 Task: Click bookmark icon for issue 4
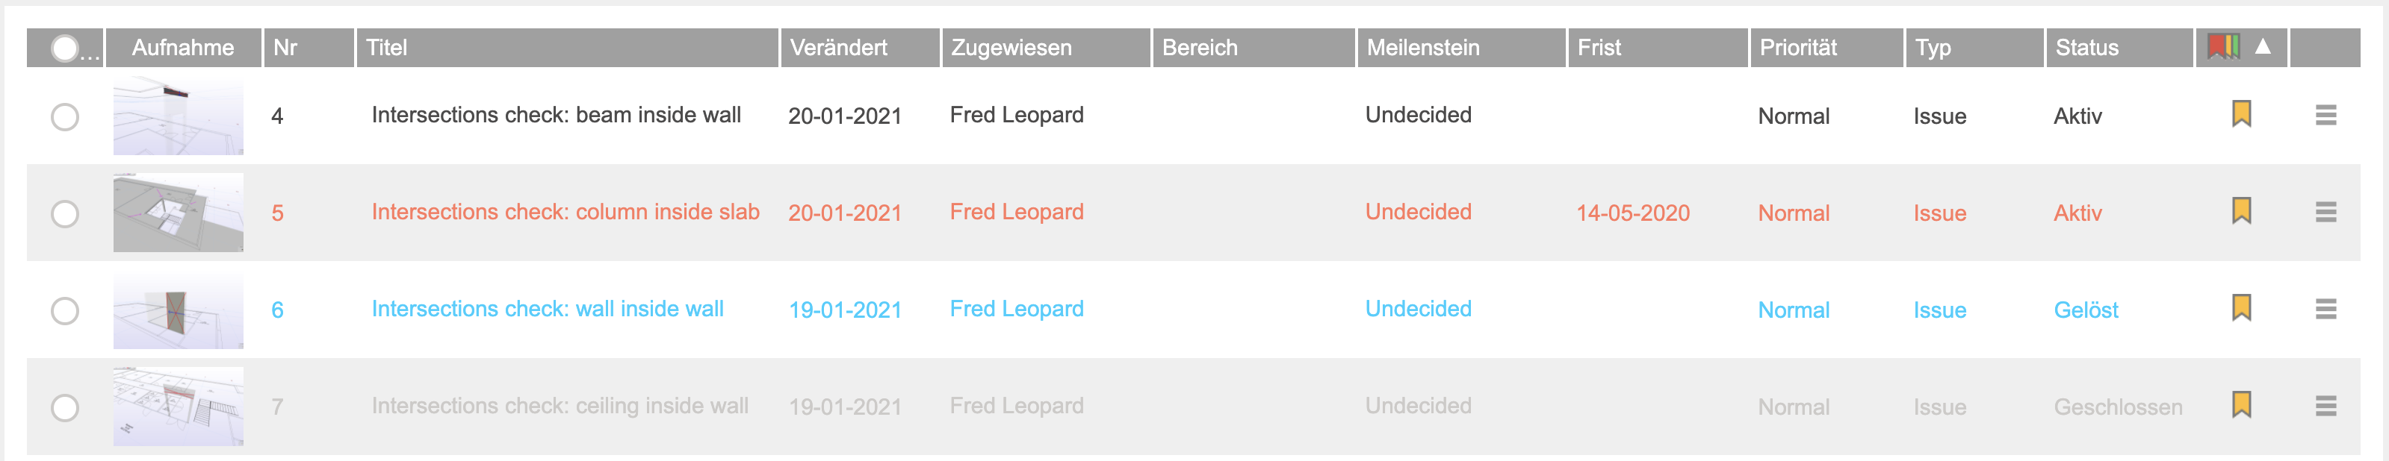[2240, 114]
